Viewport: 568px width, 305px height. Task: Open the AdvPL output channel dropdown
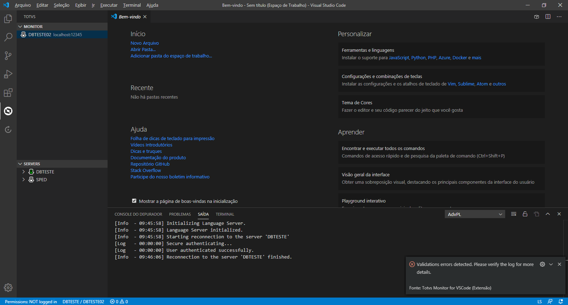click(475, 214)
